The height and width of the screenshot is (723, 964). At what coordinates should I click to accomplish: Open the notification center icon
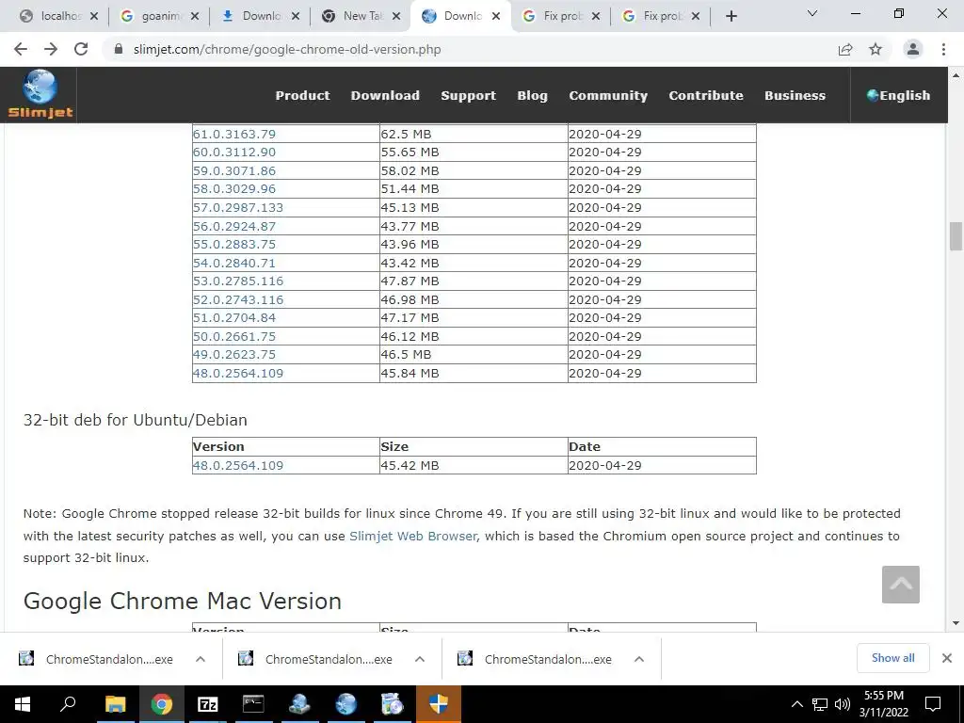tap(933, 704)
